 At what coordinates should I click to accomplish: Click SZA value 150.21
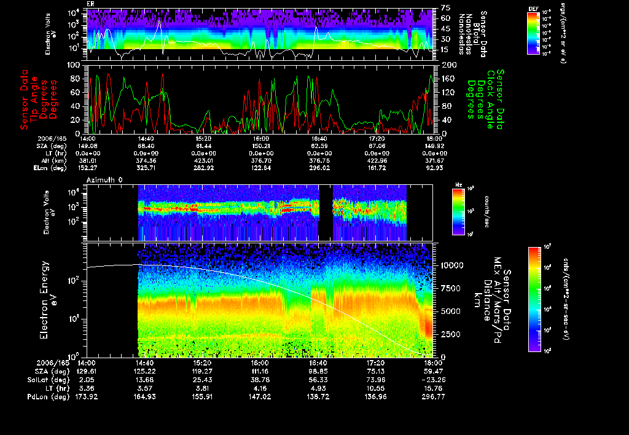[x=261, y=146]
